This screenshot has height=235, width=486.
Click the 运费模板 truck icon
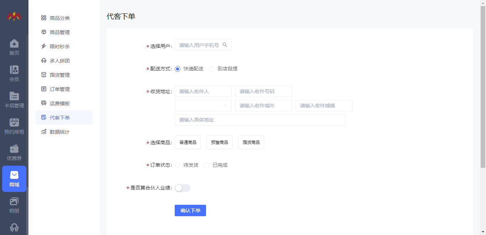[x=44, y=103]
